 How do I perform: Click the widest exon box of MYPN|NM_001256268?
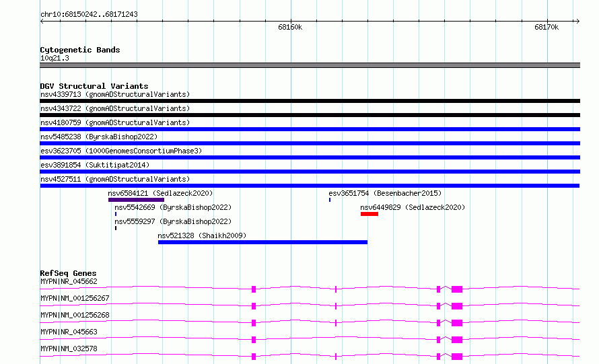pos(457,323)
